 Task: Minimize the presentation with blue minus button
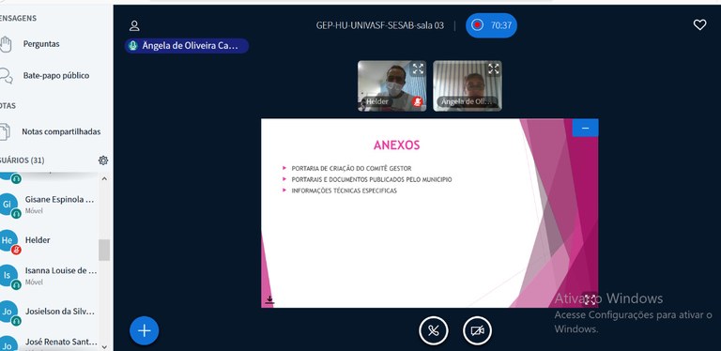tap(586, 128)
